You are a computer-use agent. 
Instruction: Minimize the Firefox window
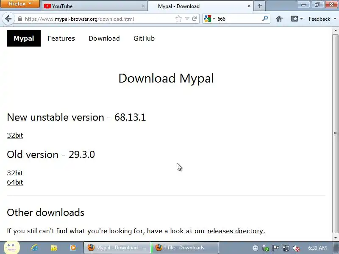[x=303, y=4]
